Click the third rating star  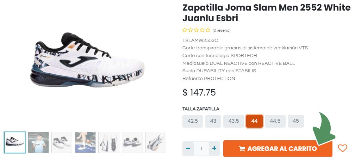pyautogui.click(x=196, y=30)
